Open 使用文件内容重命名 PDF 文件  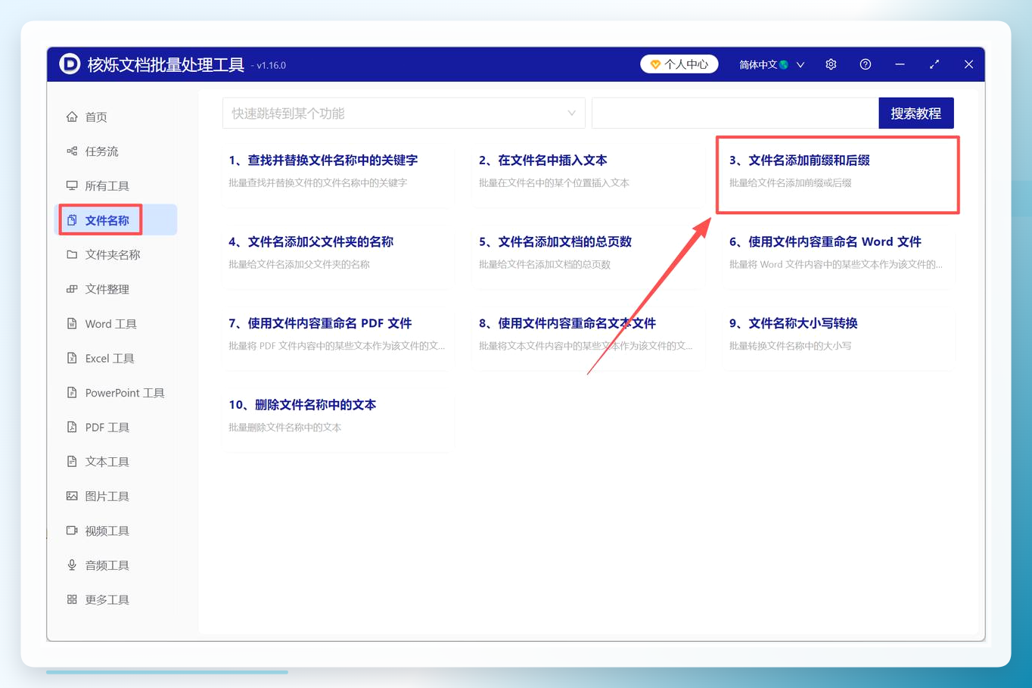point(337,338)
